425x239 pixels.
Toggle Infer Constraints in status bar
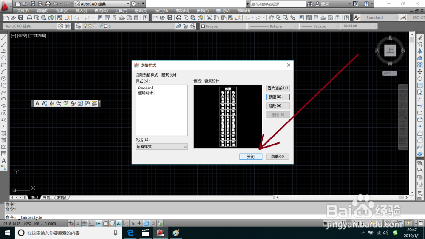tap(71, 223)
